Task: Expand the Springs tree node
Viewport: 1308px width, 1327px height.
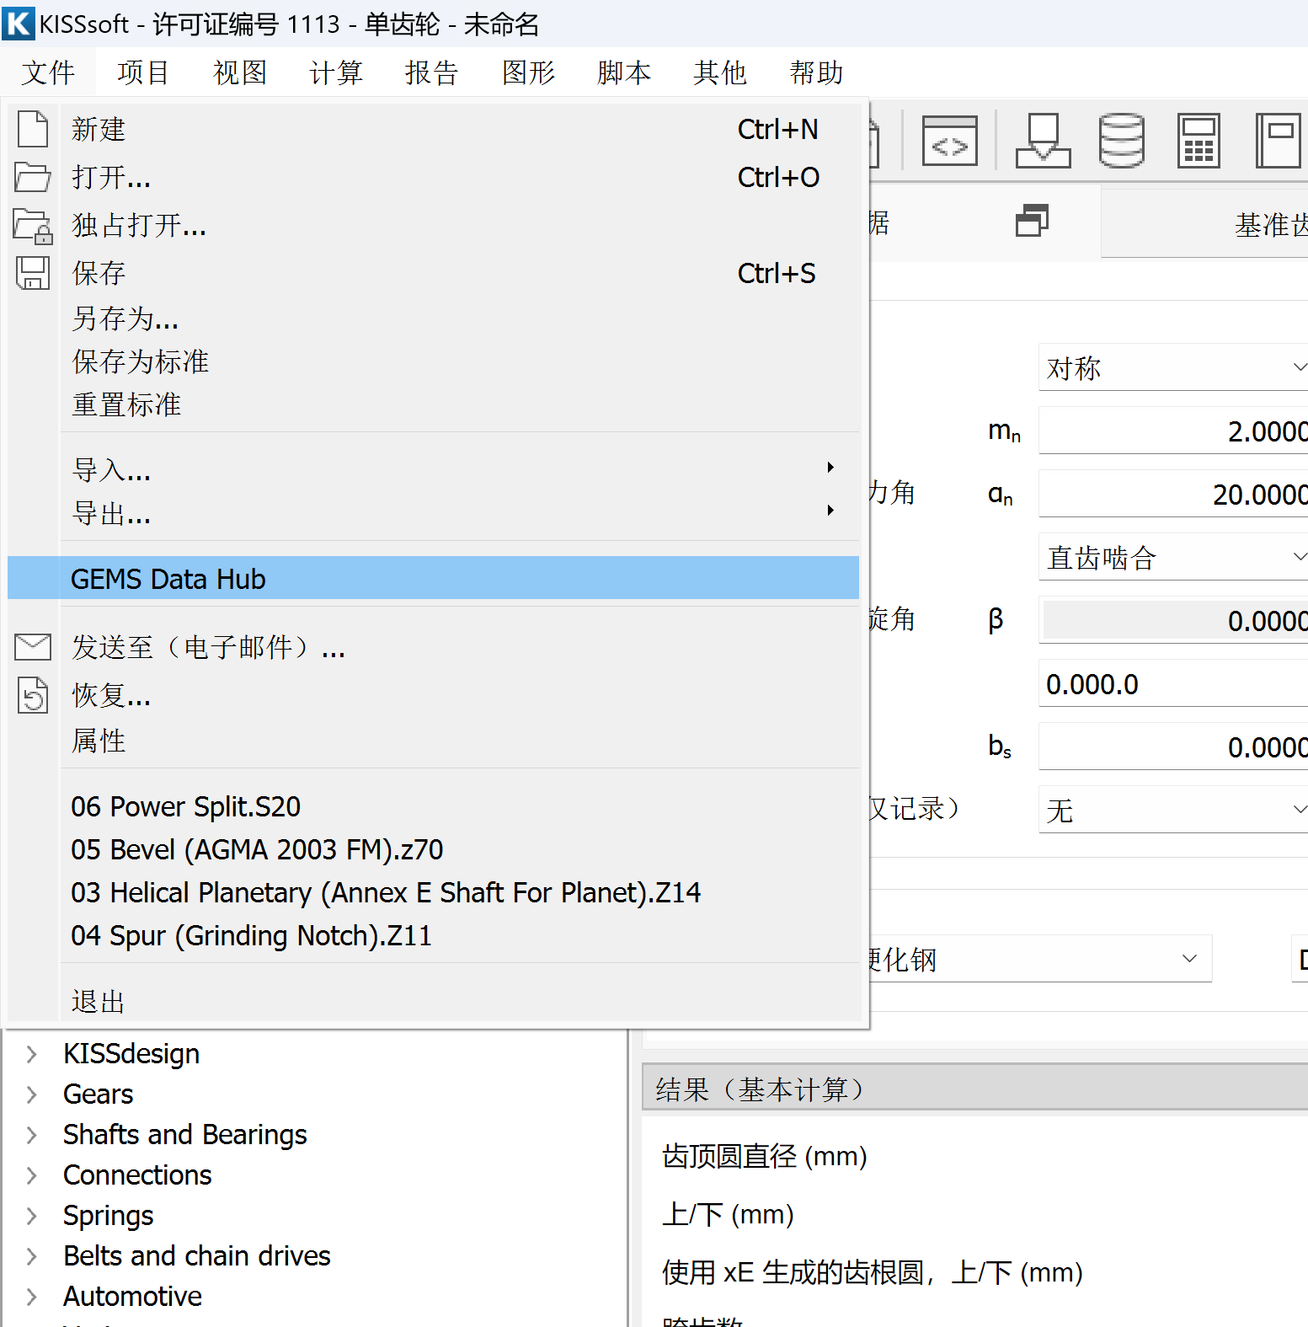Action: (31, 1216)
